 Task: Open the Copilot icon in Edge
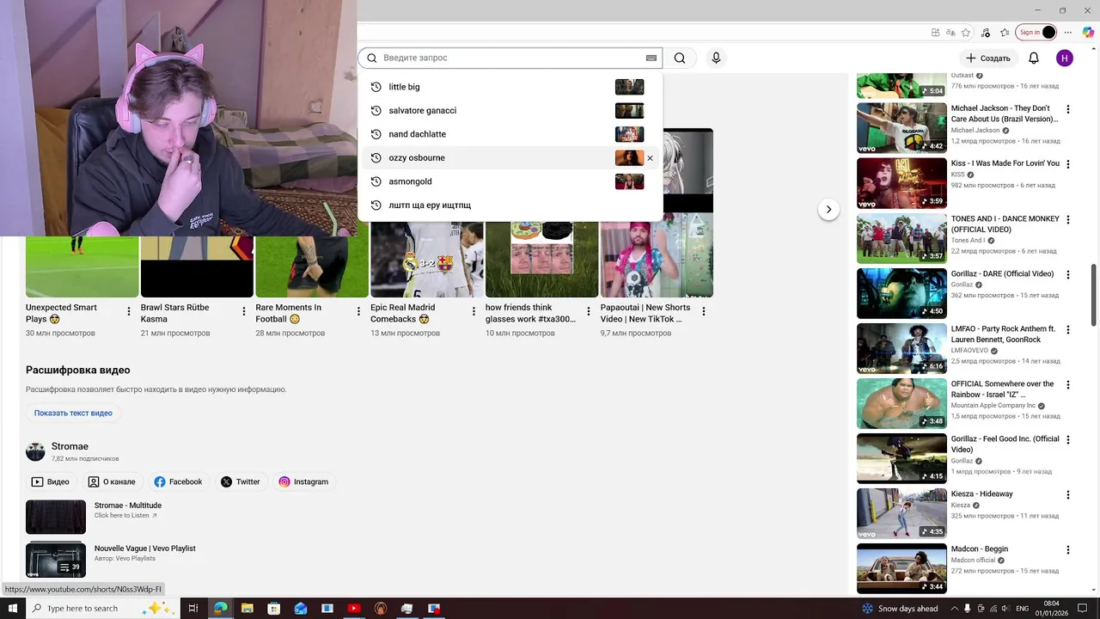pyautogui.click(x=1088, y=33)
